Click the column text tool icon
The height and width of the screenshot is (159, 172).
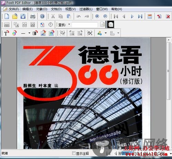24,24
